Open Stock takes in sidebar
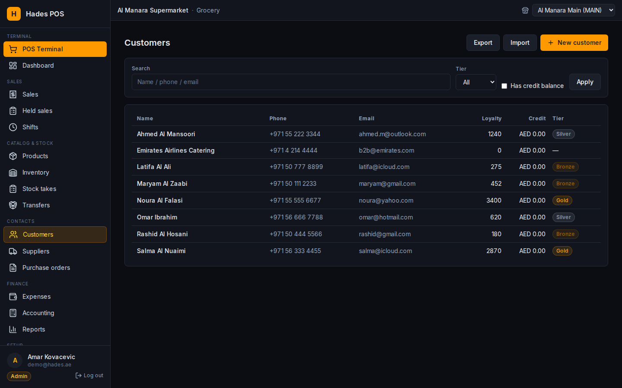 tap(55, 189)
